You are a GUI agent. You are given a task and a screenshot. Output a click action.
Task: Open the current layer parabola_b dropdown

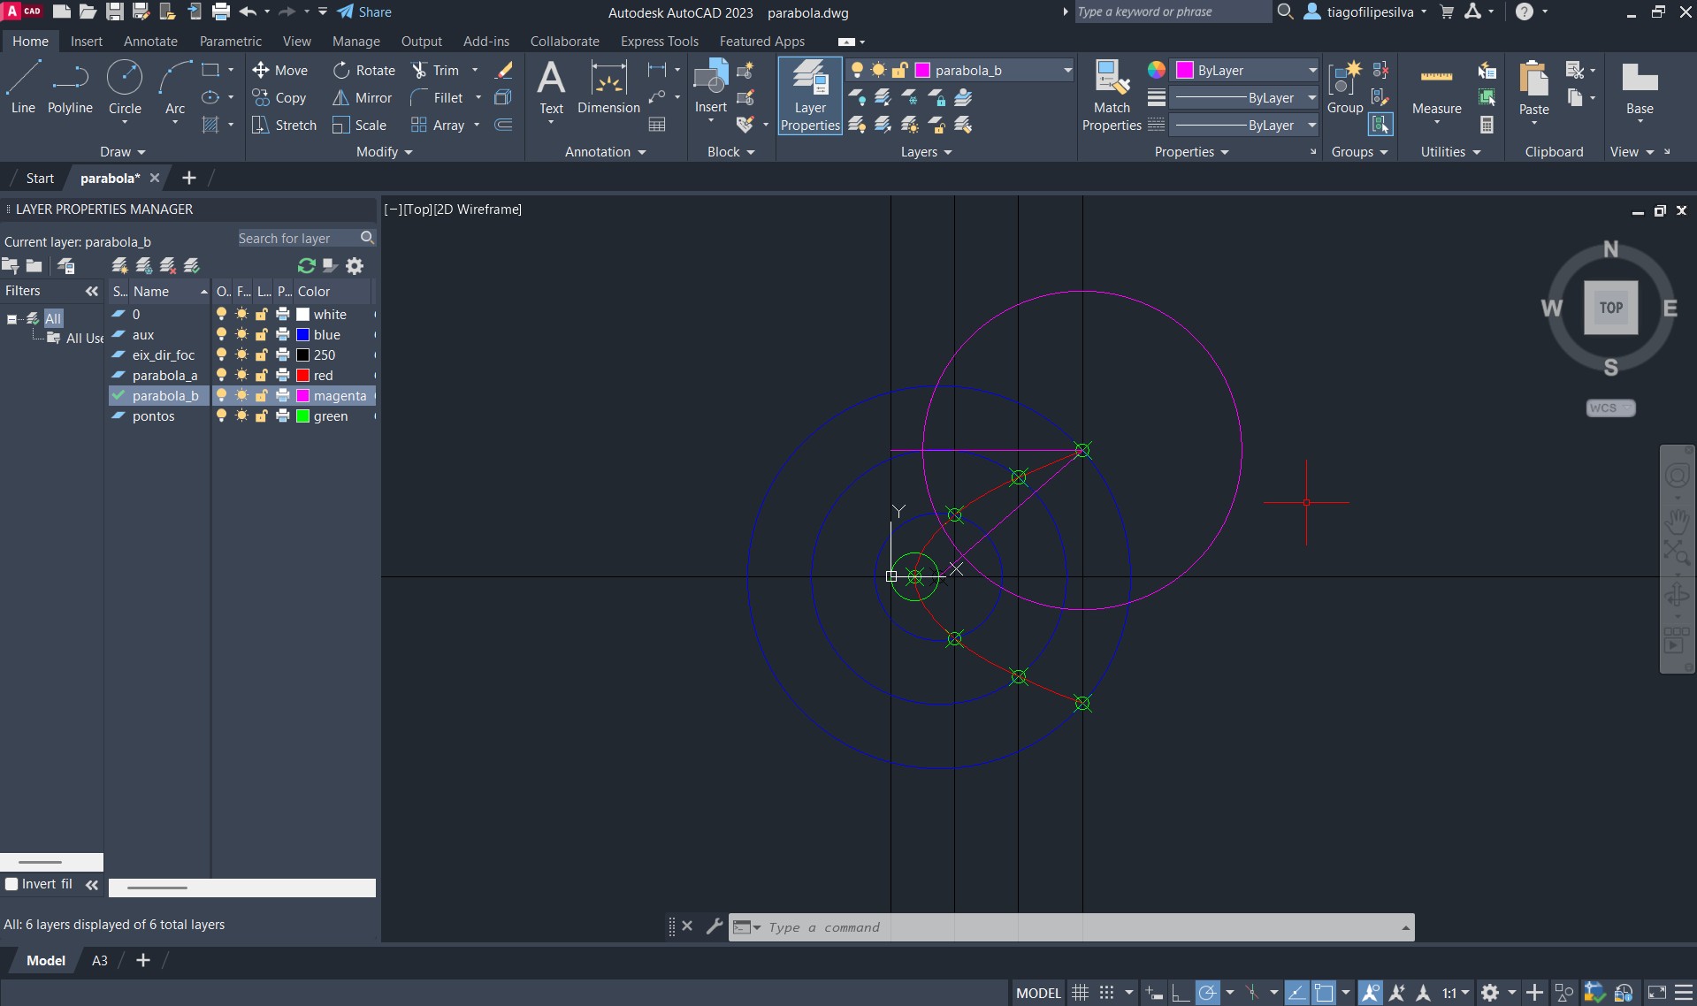point(1066,71)
